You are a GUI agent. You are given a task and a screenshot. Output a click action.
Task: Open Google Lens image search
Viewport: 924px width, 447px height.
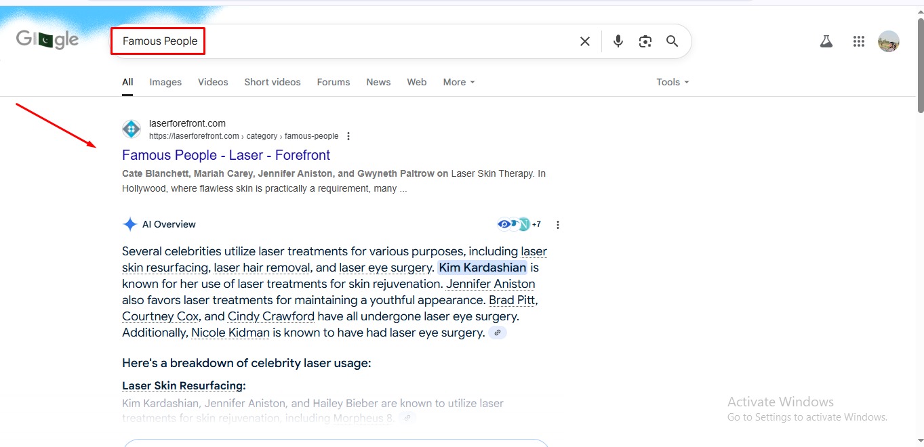pyautogui.click(x=645, y=41)
